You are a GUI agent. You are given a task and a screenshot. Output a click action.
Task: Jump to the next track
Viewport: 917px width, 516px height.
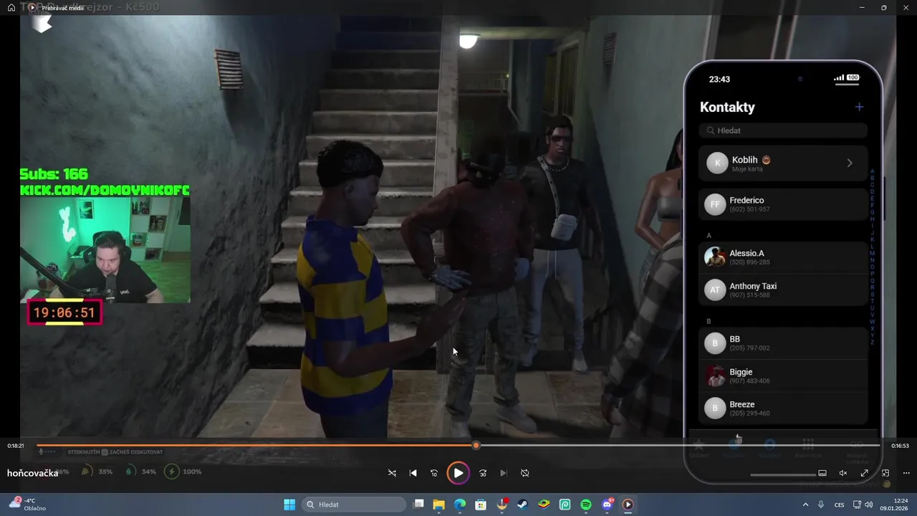pos(503,473)
